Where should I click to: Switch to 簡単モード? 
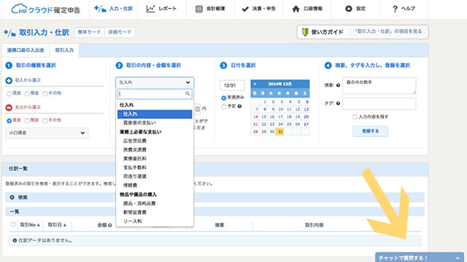pyautogui.click(x=89, y=32)
